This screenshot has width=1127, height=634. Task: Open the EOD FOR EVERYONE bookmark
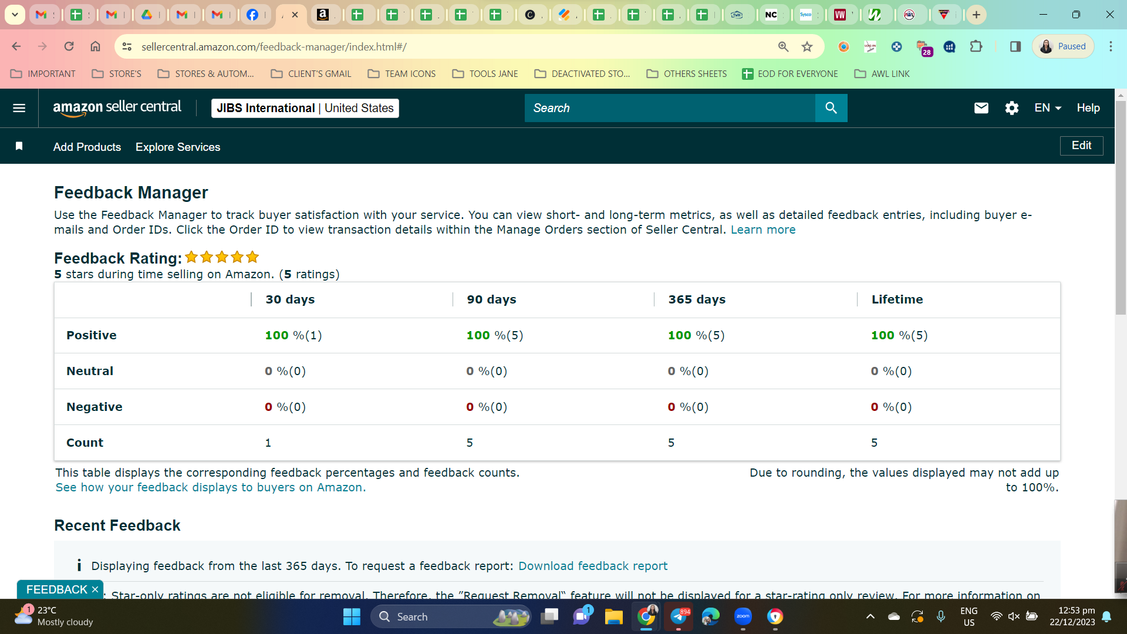[790, 74]
